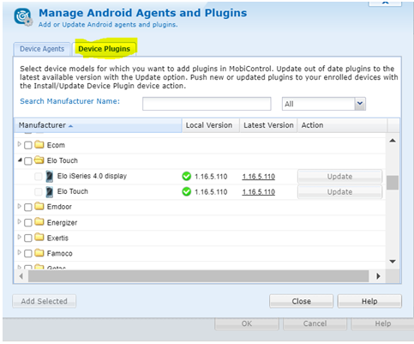Select the Exertis checkbox

(28, 238)
